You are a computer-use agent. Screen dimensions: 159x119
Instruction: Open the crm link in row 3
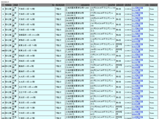[138, 25]
